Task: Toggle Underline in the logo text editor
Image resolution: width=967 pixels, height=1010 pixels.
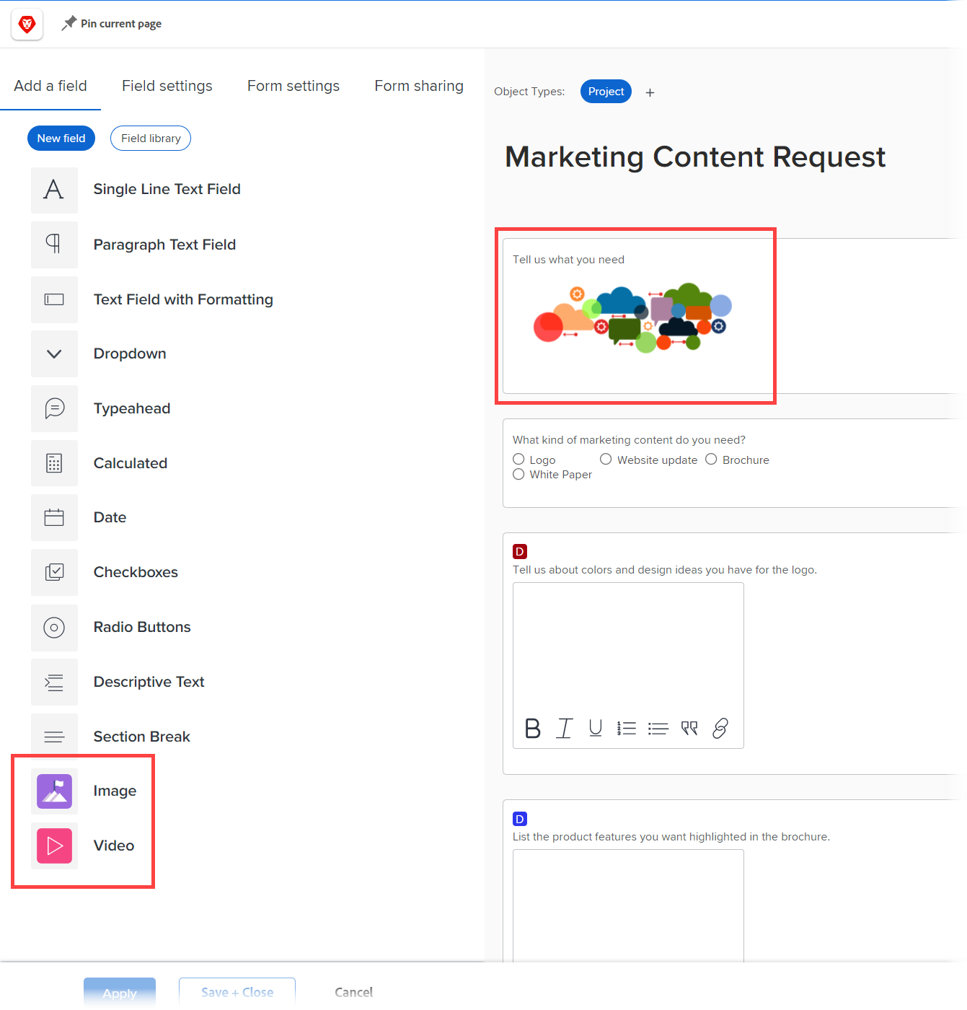Action: (x=596, y=729)
